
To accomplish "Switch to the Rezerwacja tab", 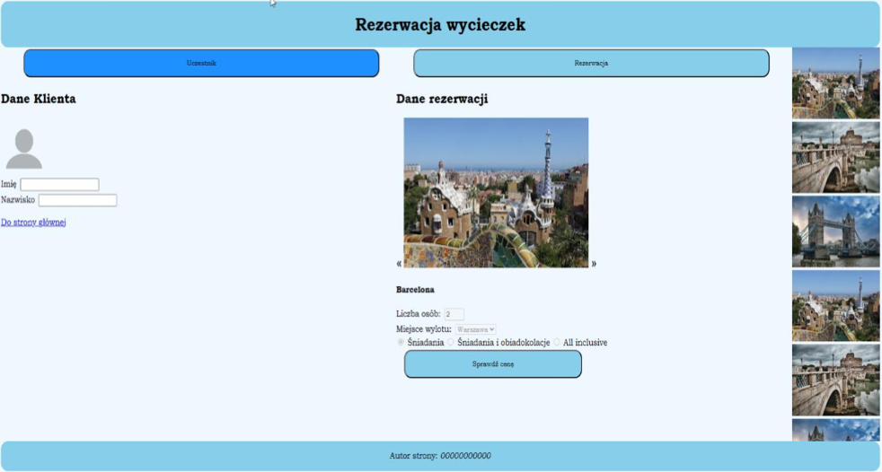I will 591,63.
